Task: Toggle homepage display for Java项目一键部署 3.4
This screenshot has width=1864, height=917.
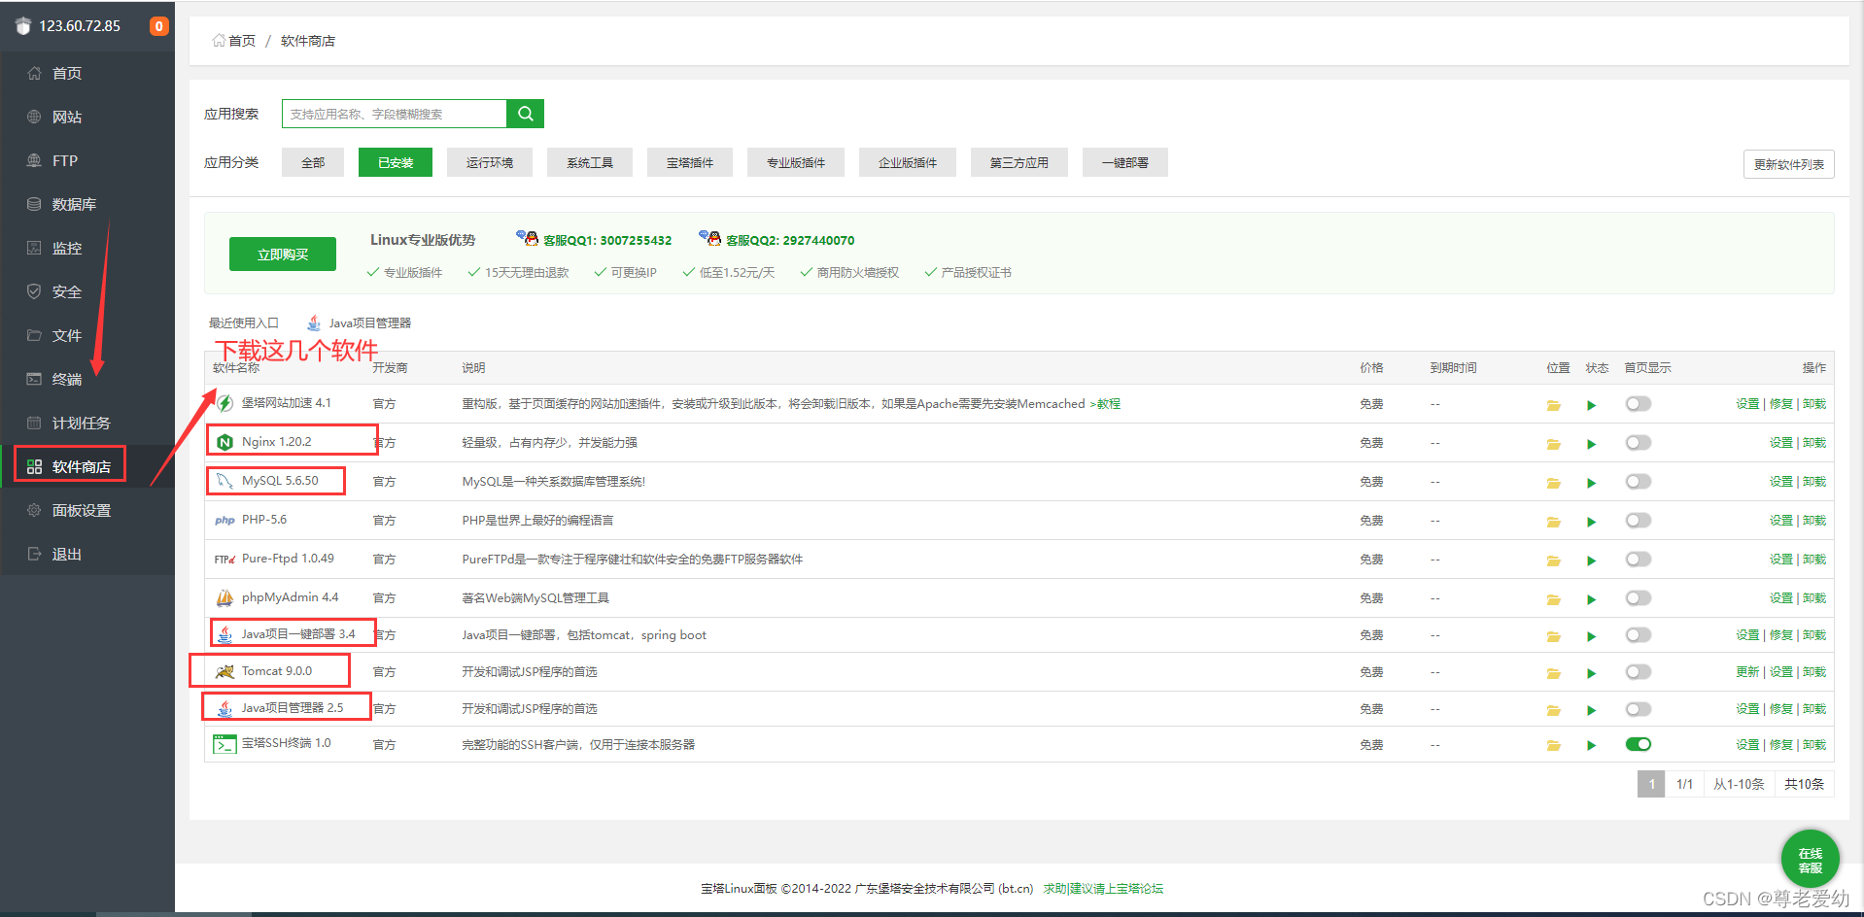Action: click(x=1639, y=634)
